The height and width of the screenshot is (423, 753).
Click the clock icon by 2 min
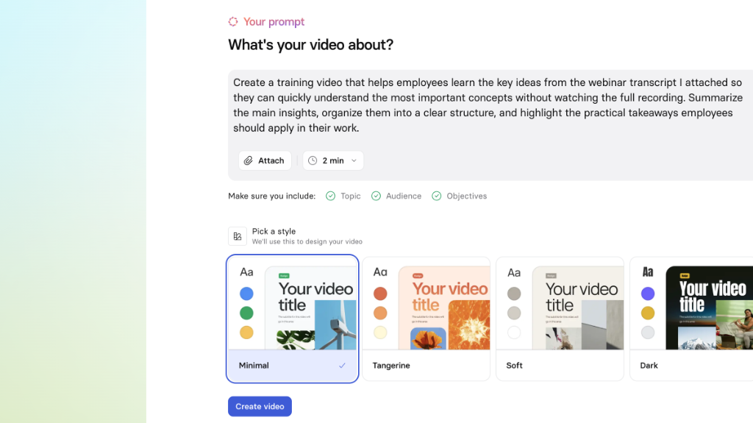pyautogui.click(x=313, y=160)
